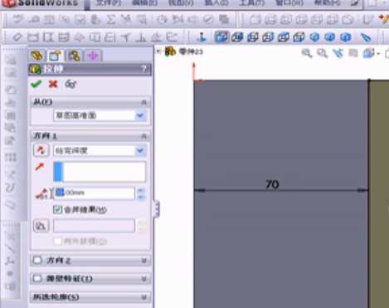Click the Normal To view icon

tap(366, 37)
